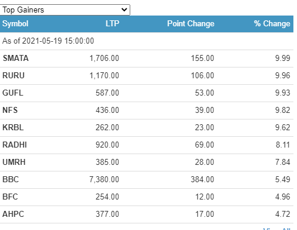297x230 pixels.
Task: Click the Point Change column header
Action: point(191,23)
